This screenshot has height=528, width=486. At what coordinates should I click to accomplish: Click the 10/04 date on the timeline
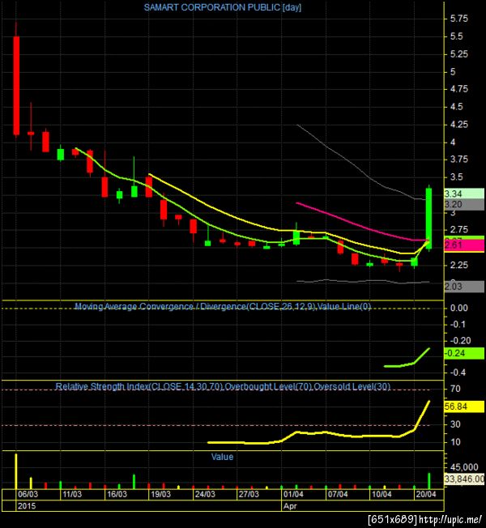(x=382, y=494)
